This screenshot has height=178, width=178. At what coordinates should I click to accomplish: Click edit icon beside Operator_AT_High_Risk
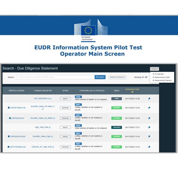[53, 147]
